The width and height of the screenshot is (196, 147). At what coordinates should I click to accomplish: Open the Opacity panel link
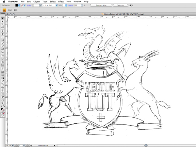[71, 5]
